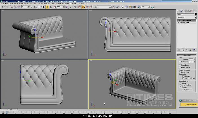
Task: Click Remove Modifier trash icon
Action: pyautogui.click(x=190, y=50)
